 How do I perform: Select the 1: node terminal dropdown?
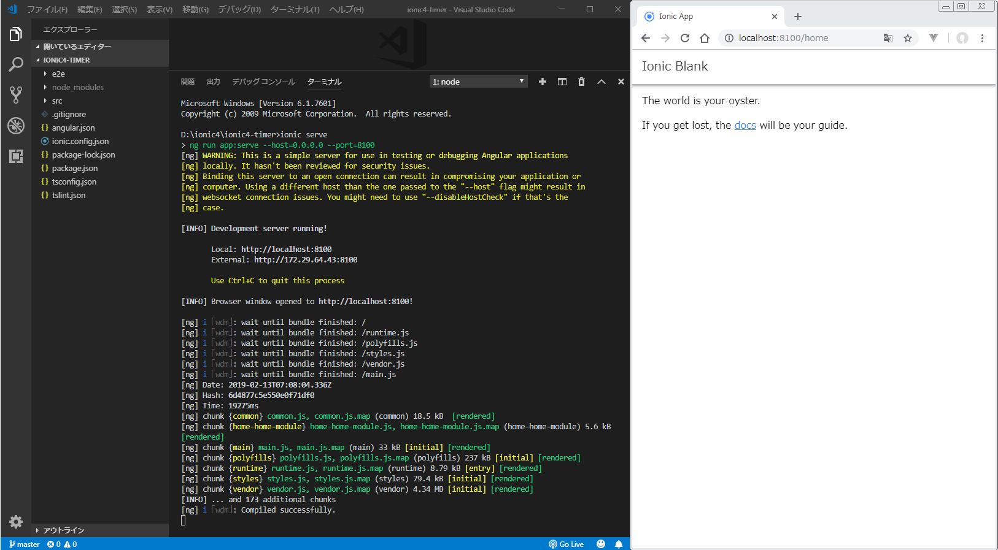[x=478, y=82]
